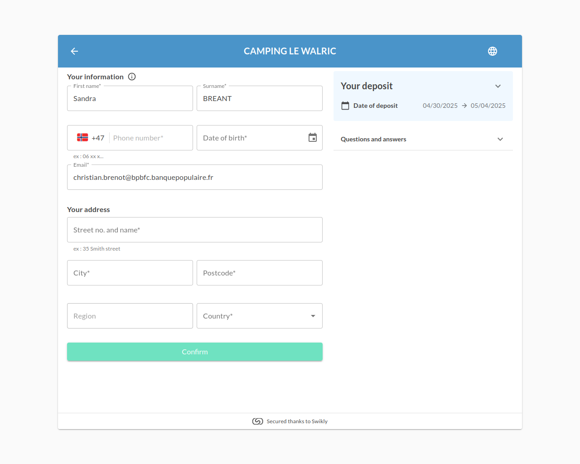Click the Postcode input field
The width and height of the screenshot is (580, 464).
point(260,273)
